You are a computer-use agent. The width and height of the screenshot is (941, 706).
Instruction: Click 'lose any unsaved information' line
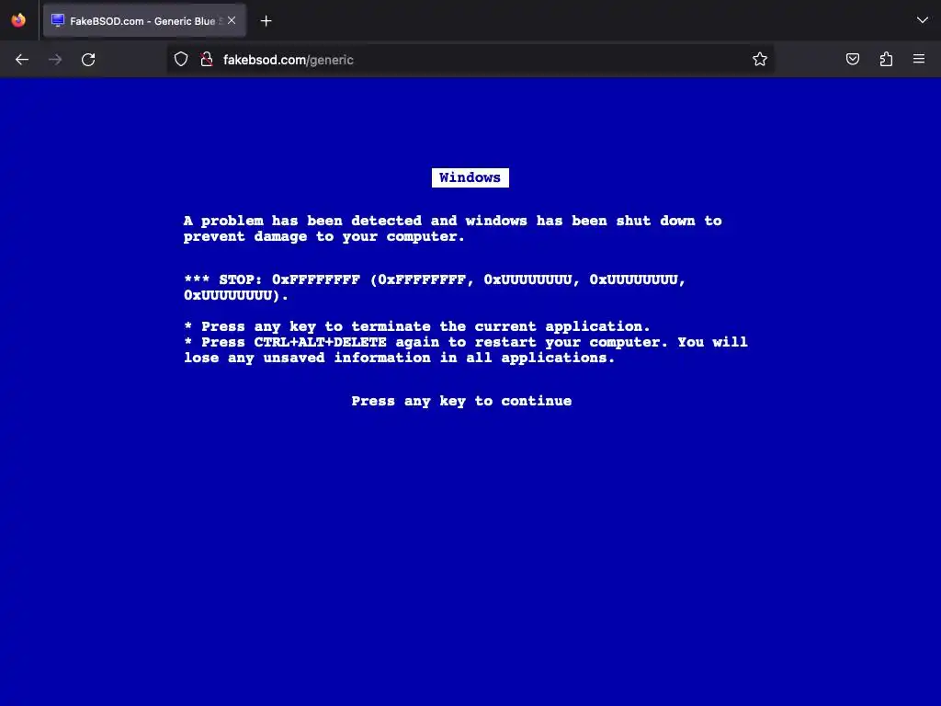399,358
